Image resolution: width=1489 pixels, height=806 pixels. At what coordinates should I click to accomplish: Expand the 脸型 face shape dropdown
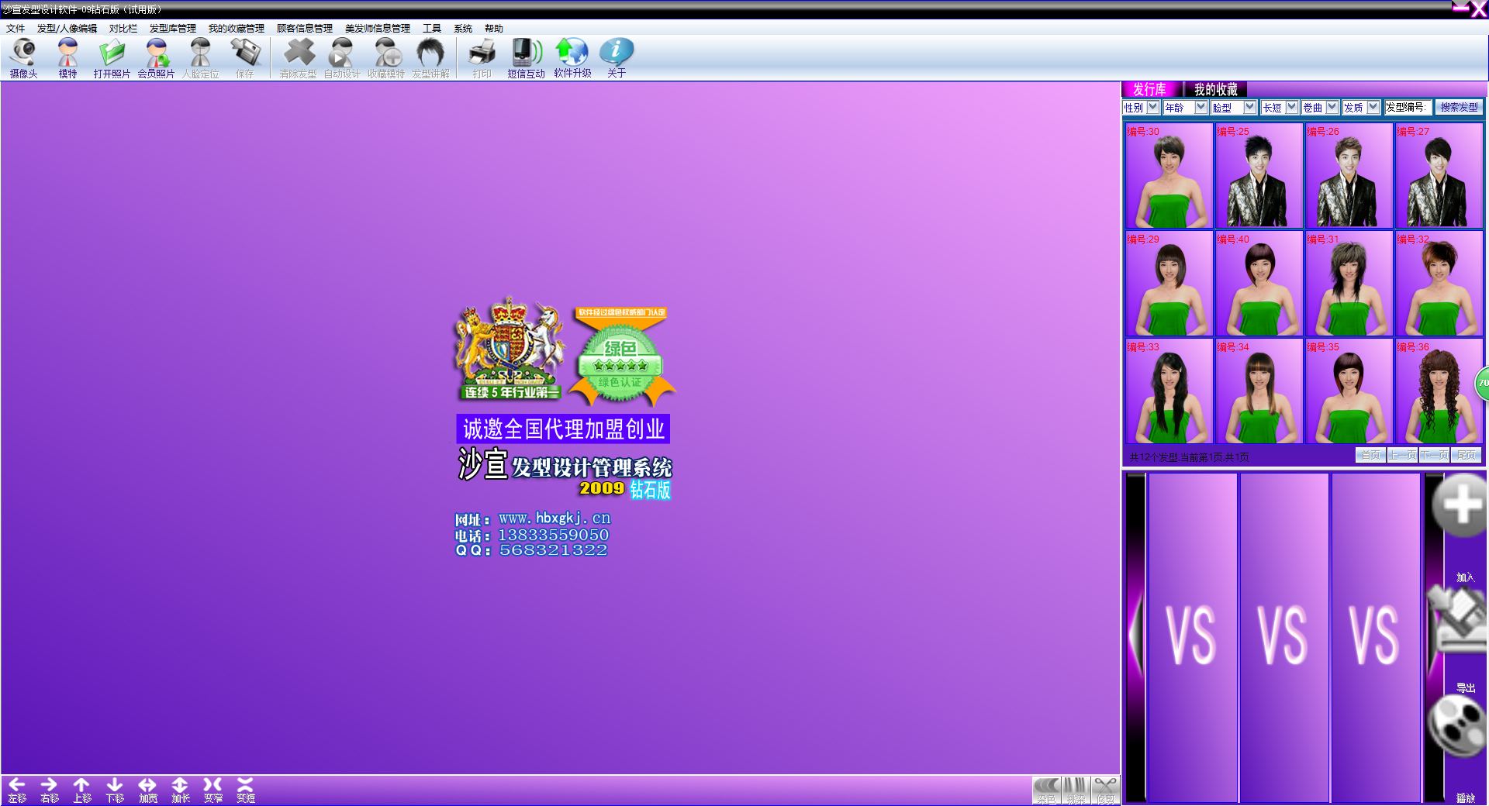[x=1249, y=108]
